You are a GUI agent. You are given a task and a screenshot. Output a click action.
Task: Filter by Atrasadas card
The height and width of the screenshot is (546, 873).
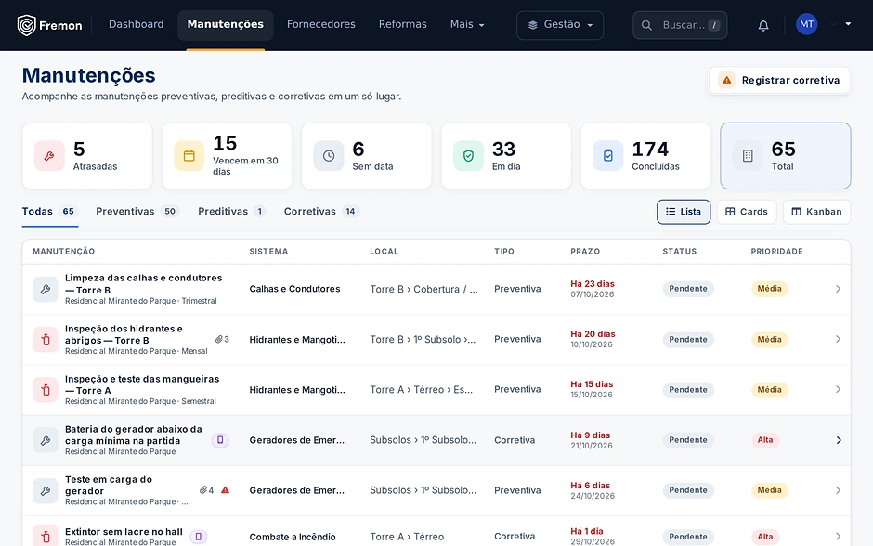point(87,156)
